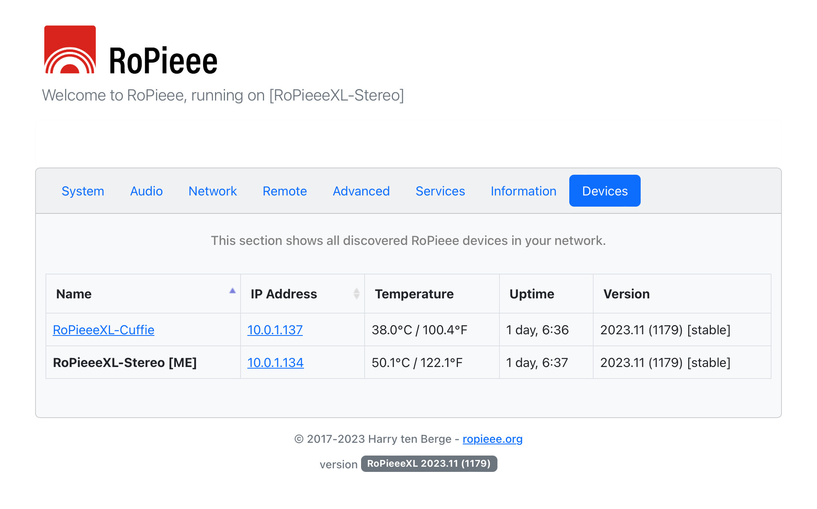Follow the 10.0.1.137 IP address link
This screenshot has width=817, height=509.
point(275,330)
